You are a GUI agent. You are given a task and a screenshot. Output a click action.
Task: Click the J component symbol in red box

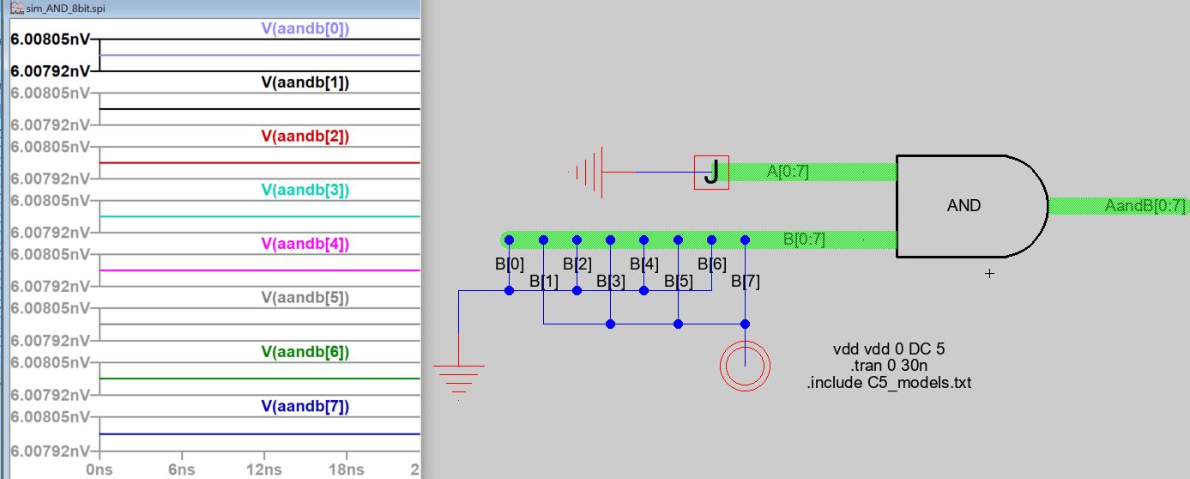click(711, 173)
